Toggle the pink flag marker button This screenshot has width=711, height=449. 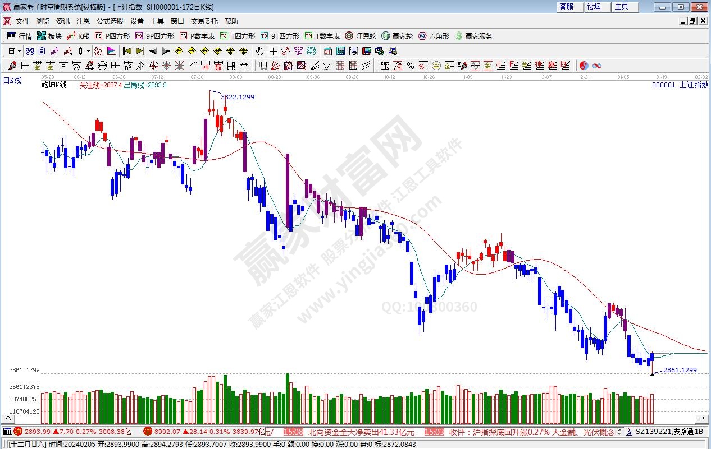pyautogui.click(x=111, y=51)
